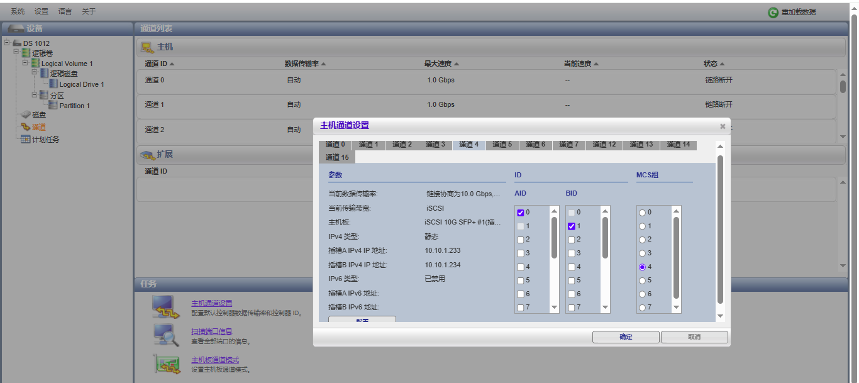Click the 计划任务 schedule icon in tree
This screenshot has width=859, height=383.
pos(26,140)
